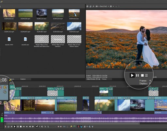Image resolution: width=167 pixels, height=131 pixels.
Task: Toggle auto ripple
Action: pos(85,126)
